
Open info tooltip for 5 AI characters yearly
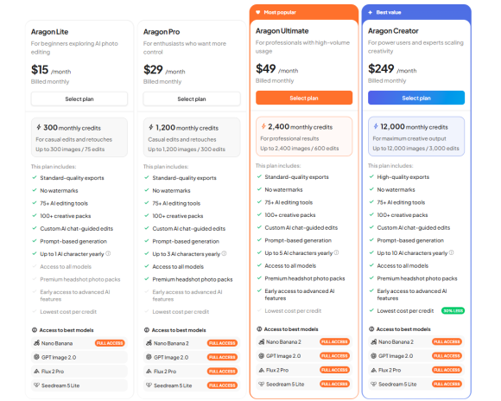337,252
